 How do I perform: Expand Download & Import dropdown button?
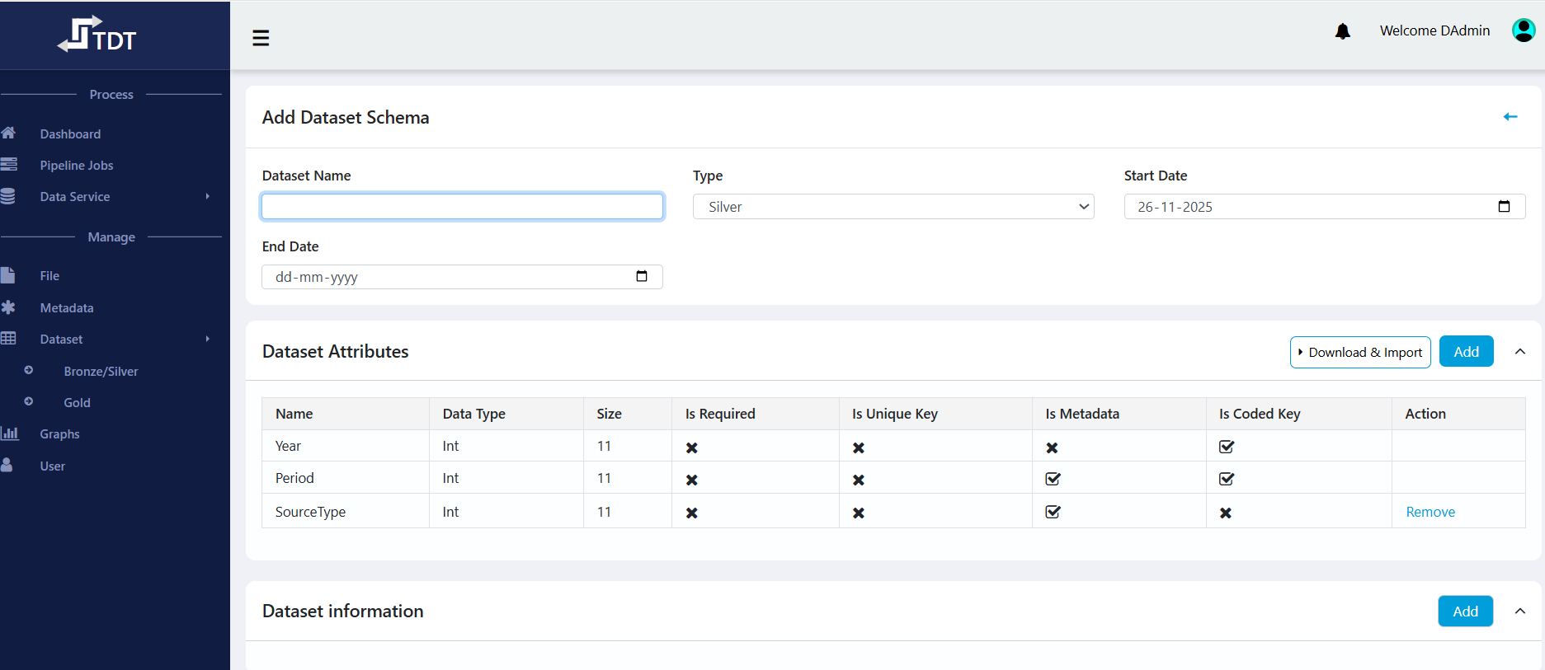coord(1359,352)
